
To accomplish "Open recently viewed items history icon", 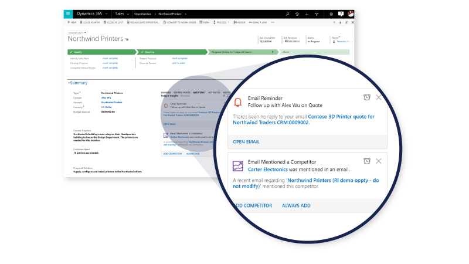I will click(x=297, y=14).
